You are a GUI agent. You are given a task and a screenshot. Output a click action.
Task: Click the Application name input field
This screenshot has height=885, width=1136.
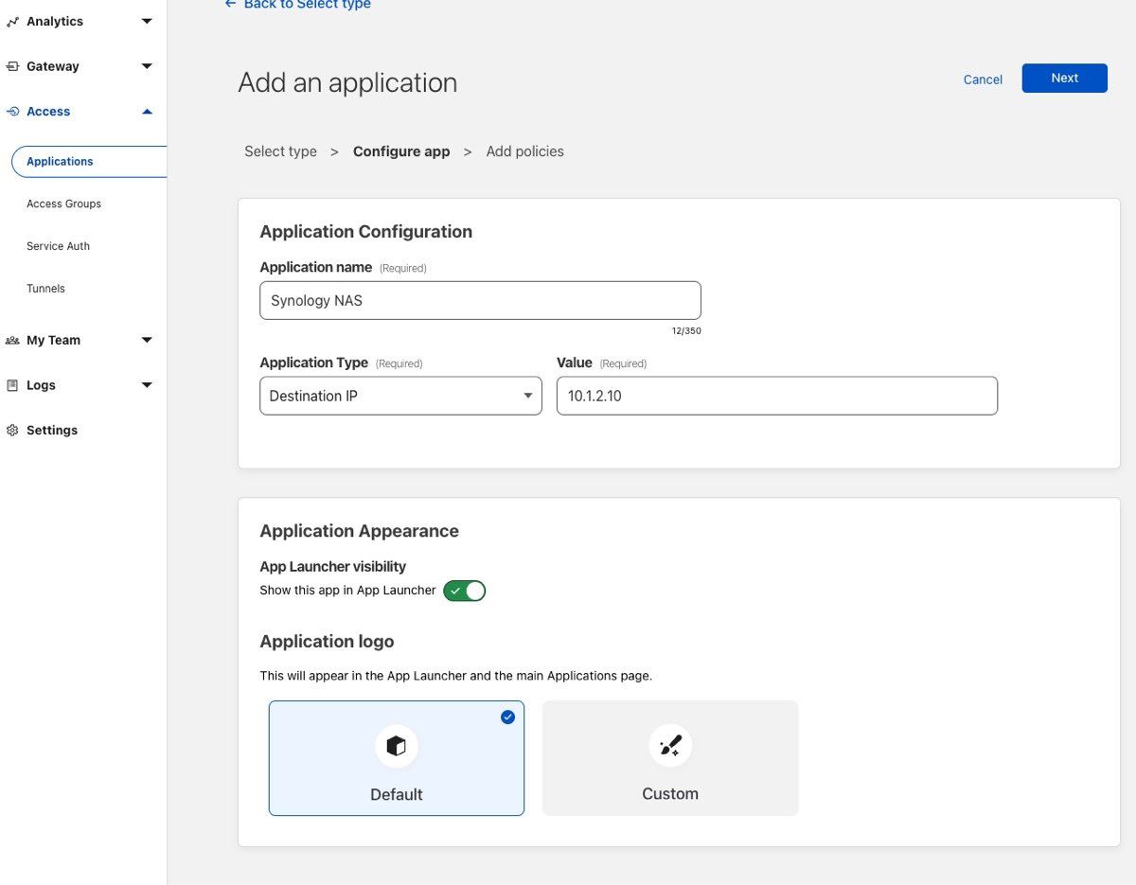[x=480, y=301]
